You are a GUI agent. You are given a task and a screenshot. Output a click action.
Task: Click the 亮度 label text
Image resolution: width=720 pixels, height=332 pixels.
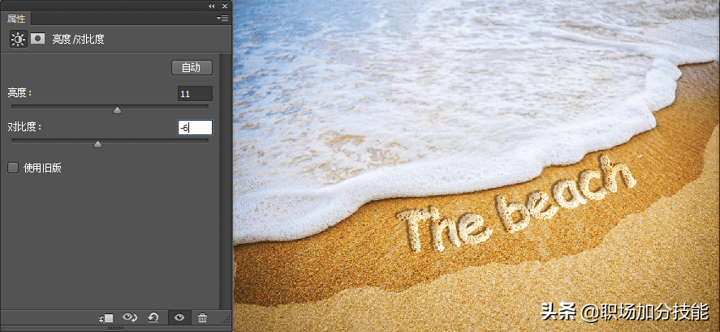[19, 92]
